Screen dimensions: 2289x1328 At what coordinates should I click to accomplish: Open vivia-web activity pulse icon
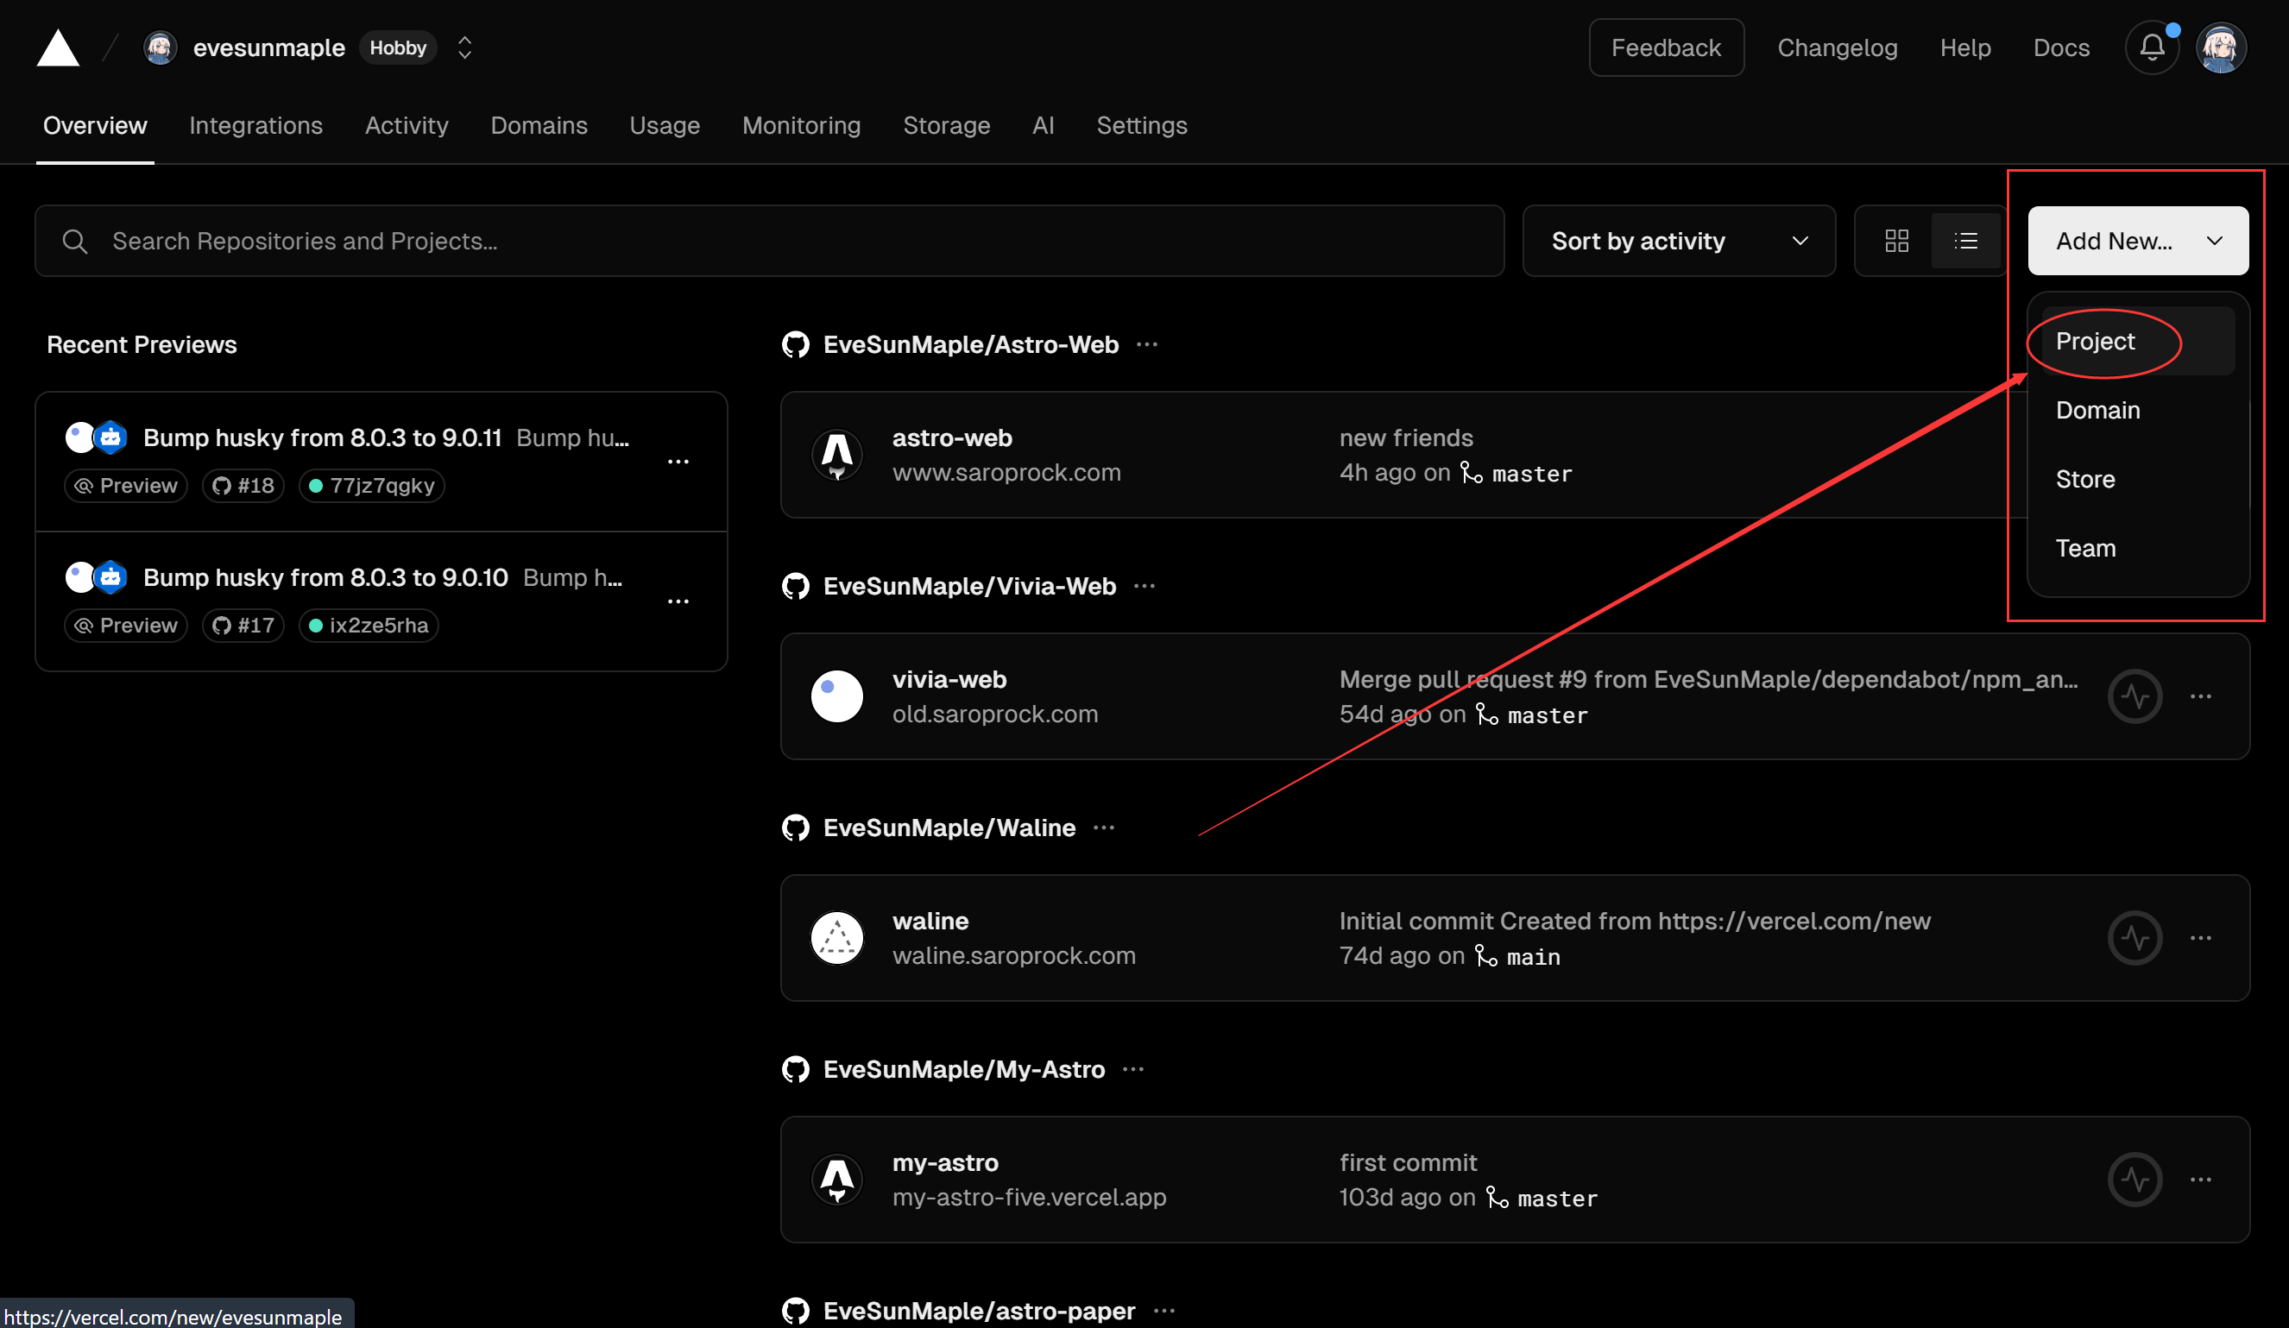(2134, 696)
